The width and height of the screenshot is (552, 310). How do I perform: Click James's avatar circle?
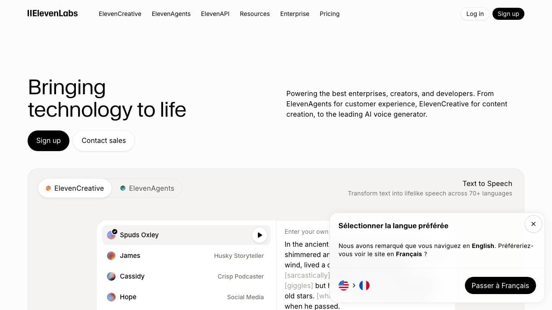[x=111, y=255]
